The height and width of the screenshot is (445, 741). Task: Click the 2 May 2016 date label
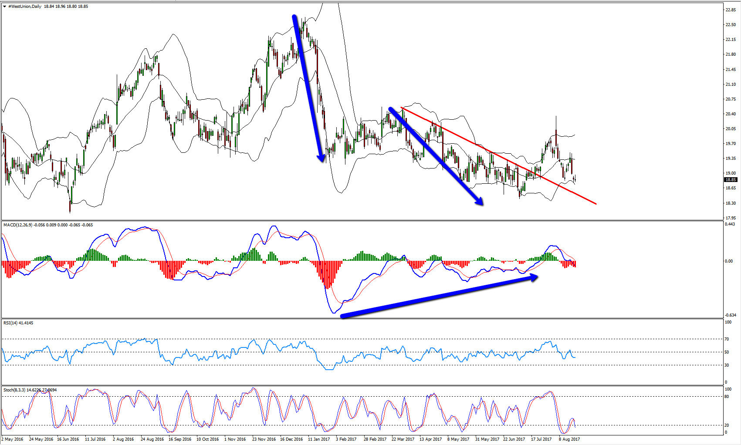13,439
